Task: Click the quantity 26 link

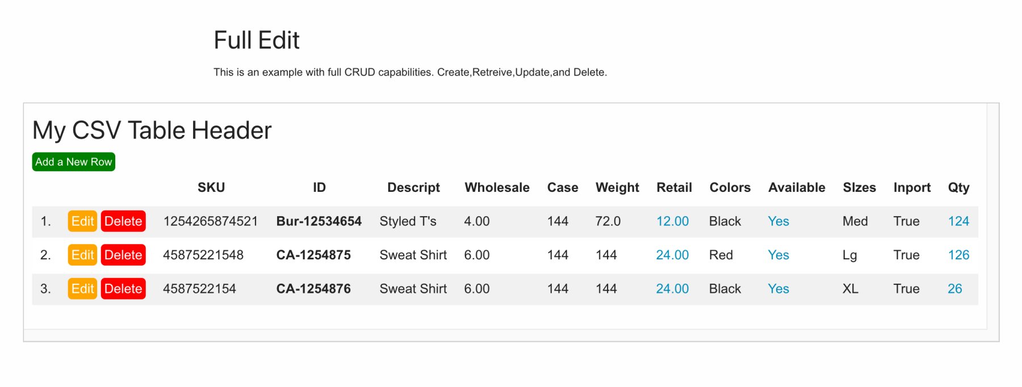Action: coord(954,289)
